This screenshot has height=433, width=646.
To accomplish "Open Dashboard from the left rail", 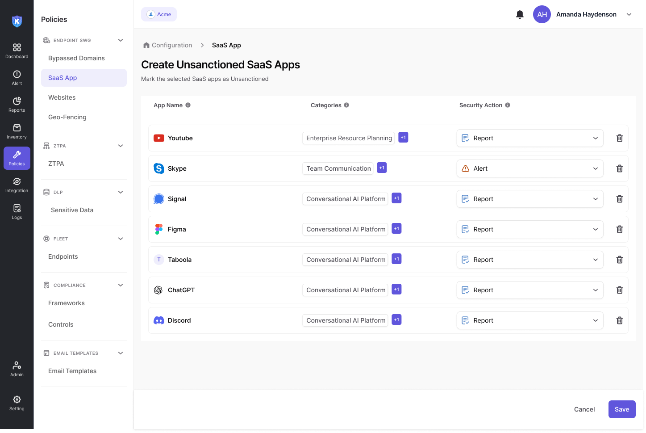I will click(x=17, y=51).
